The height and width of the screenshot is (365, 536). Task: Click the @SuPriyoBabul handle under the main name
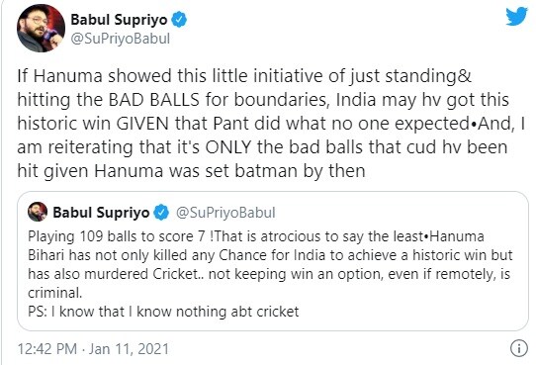click(x=121, y=39)
